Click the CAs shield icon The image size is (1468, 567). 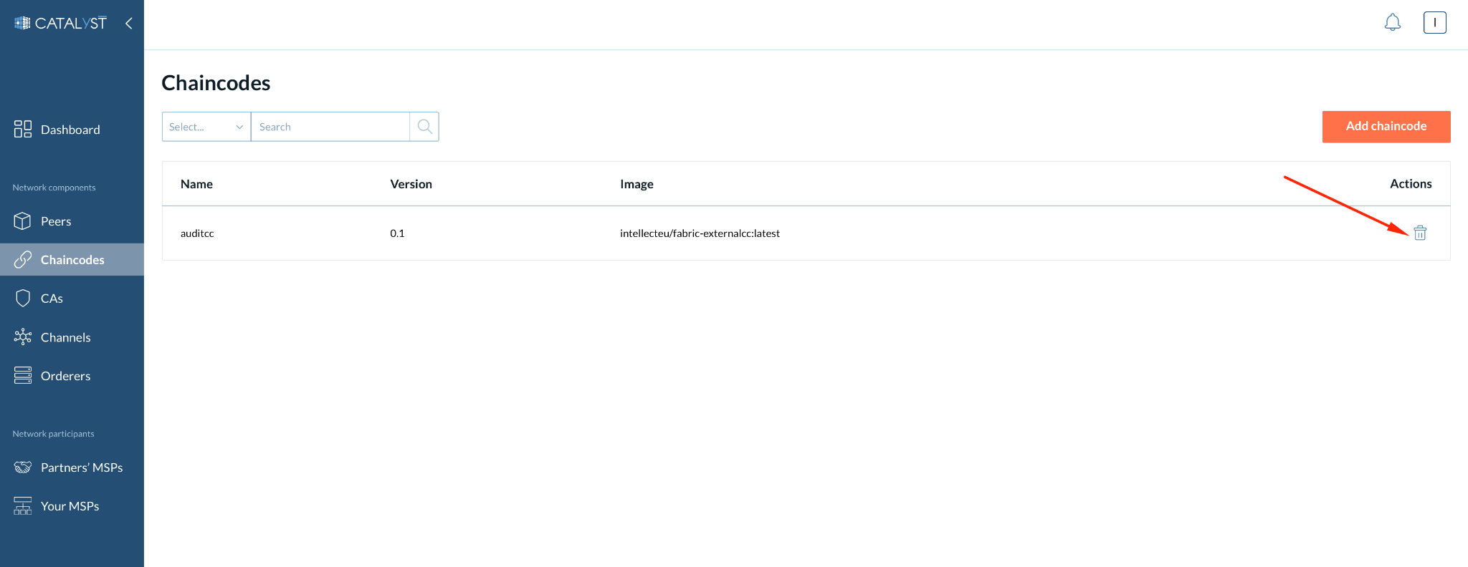(22, 299)
